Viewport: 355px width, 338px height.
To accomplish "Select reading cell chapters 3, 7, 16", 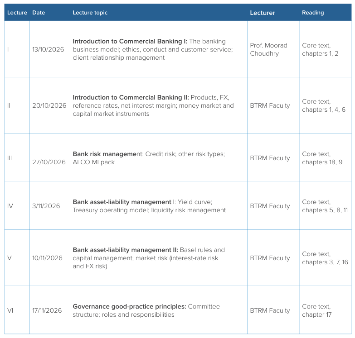I will 325,258.
